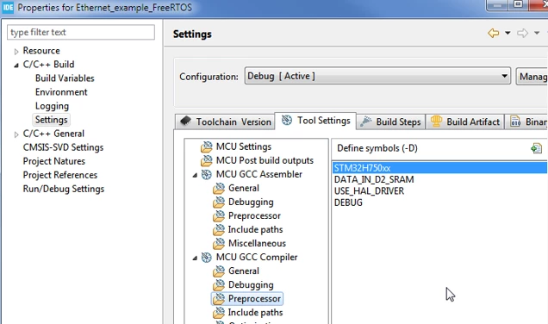Click the Compiler Include paths icon
The height and width of the screenshot is (324, 548).
[219, 313]
